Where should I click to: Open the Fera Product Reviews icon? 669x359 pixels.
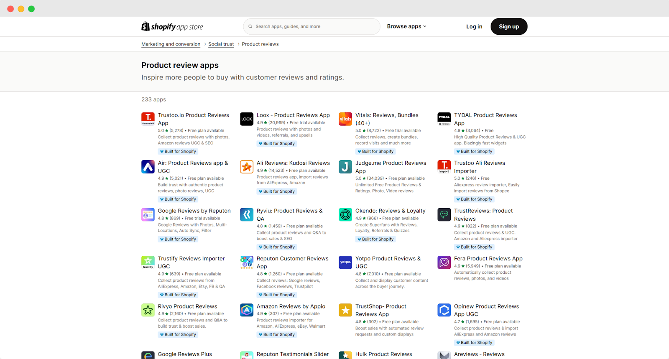pyautogui.click(x=444, y=262)
